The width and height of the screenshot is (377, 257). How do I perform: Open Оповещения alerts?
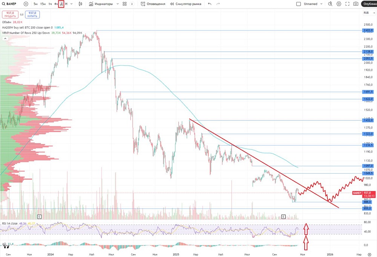[156, 4]
